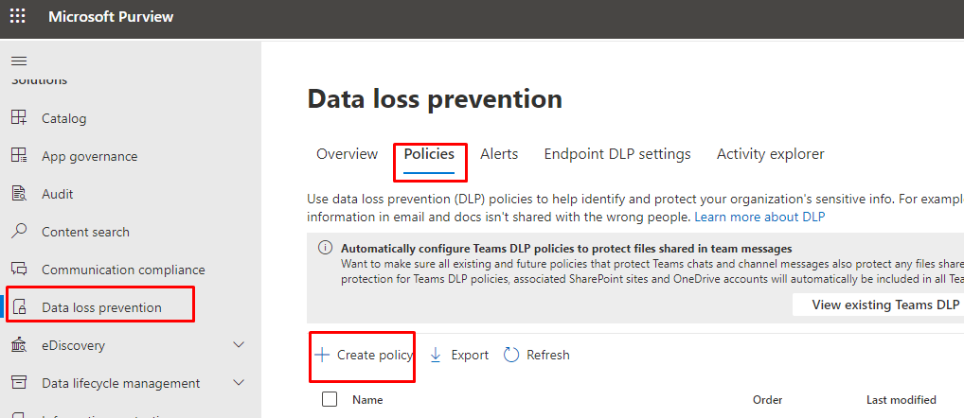The width and height of the screenshot is (964, 418).
Task: Click the Audit document icon
Action: pyautogui.click(x=19, y=194)
